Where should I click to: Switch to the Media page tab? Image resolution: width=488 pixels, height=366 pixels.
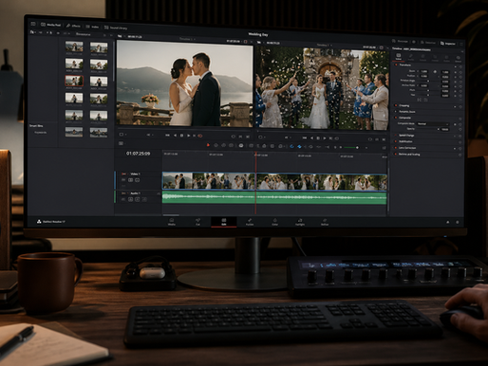[172, 222]
